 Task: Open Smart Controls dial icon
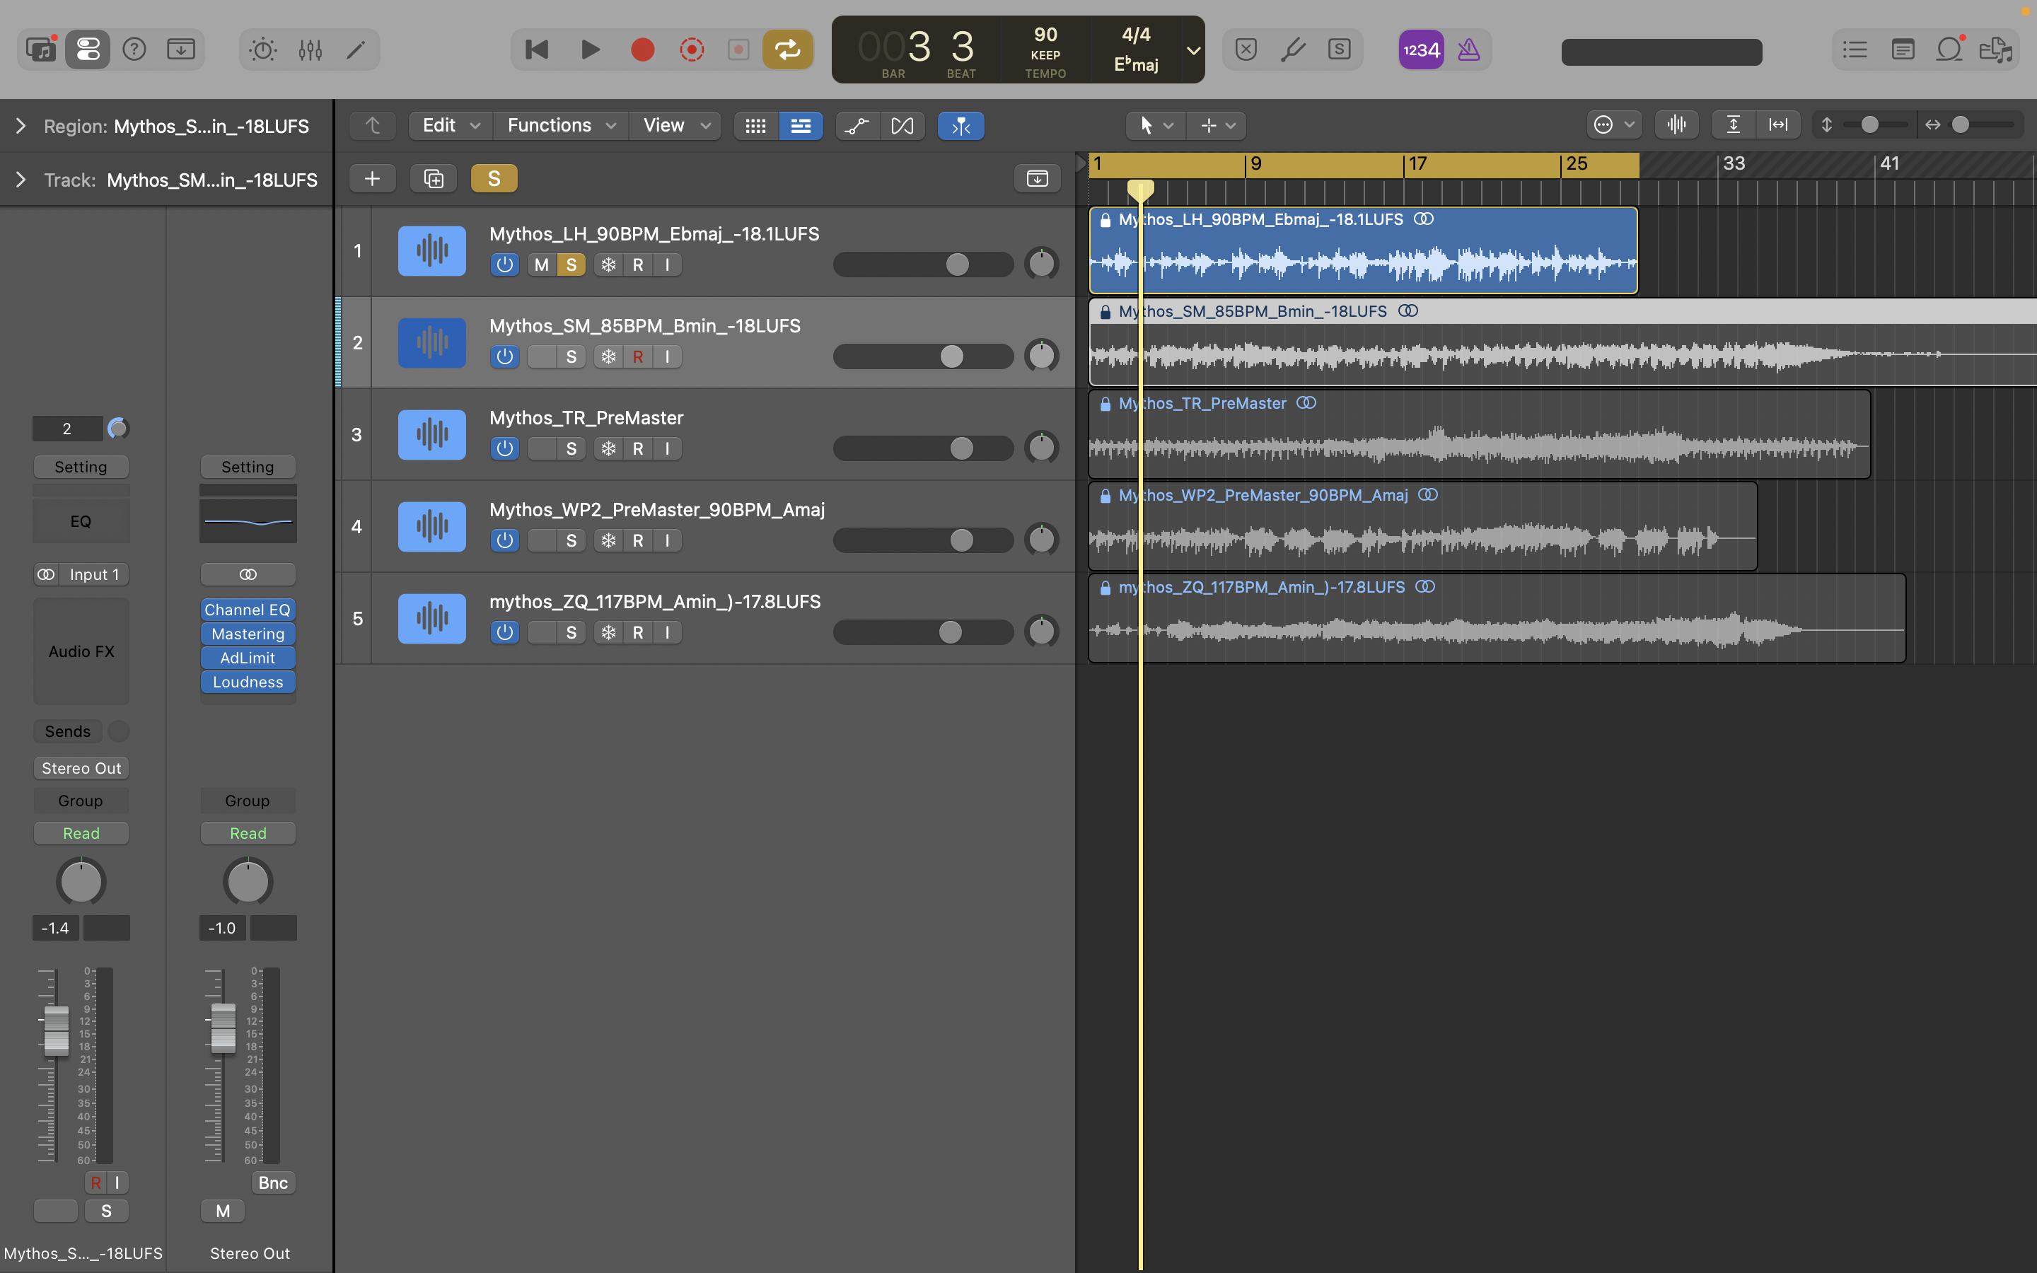(x=262, y=50)
